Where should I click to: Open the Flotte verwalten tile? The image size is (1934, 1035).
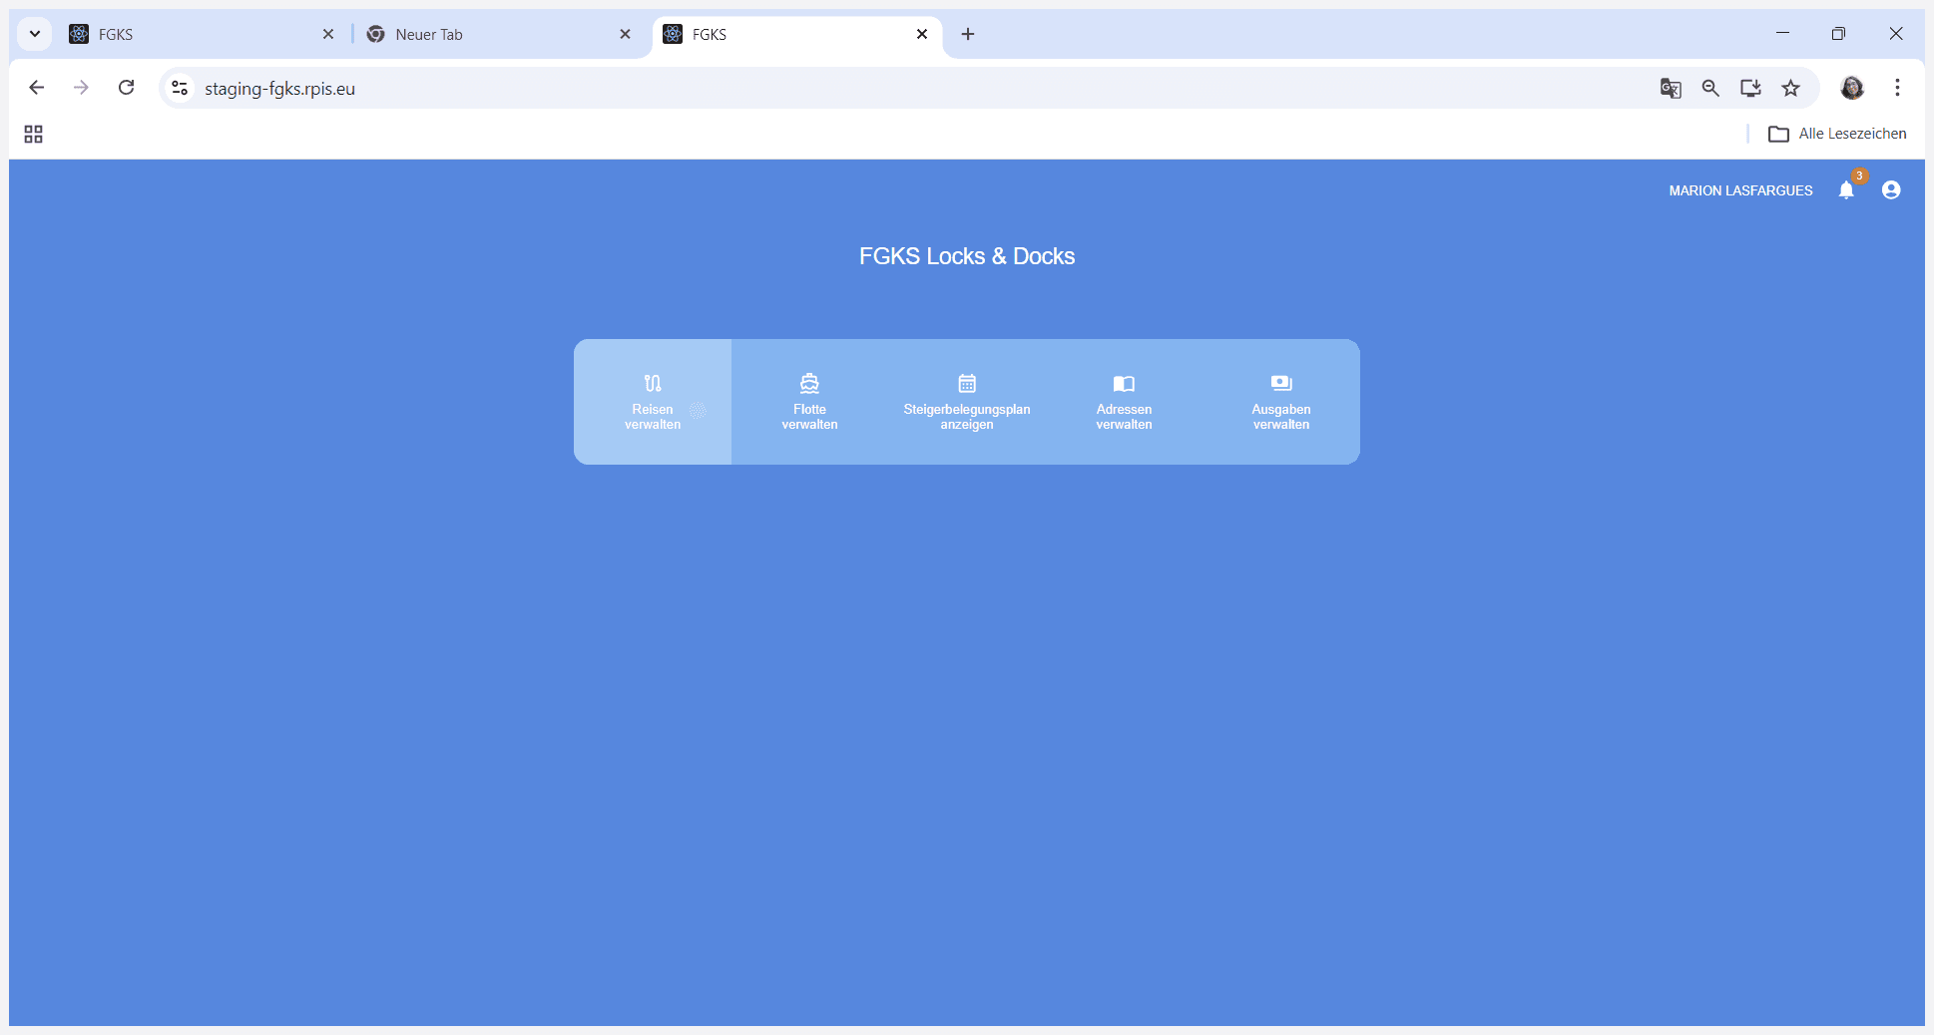pos(809,402)
